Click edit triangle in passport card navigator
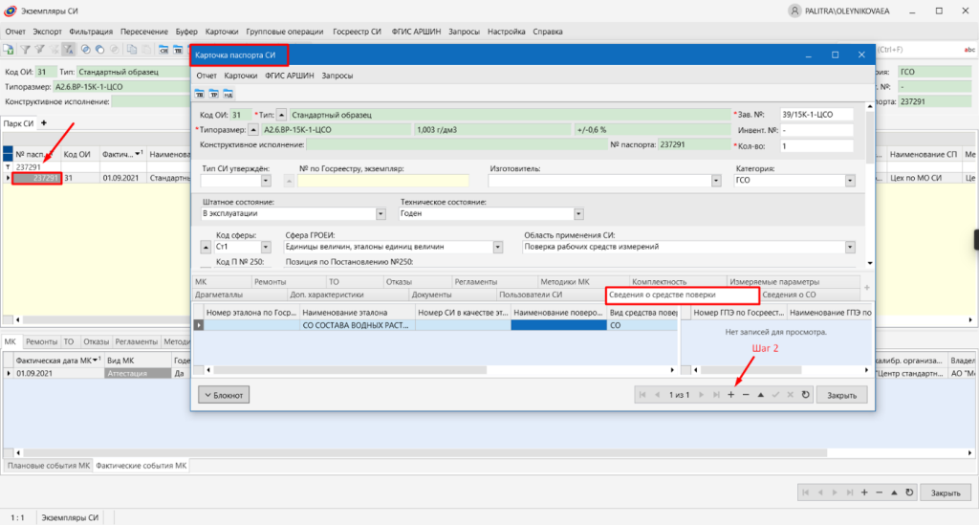This screenshot has height=525, width=979. tap(760, 395)
